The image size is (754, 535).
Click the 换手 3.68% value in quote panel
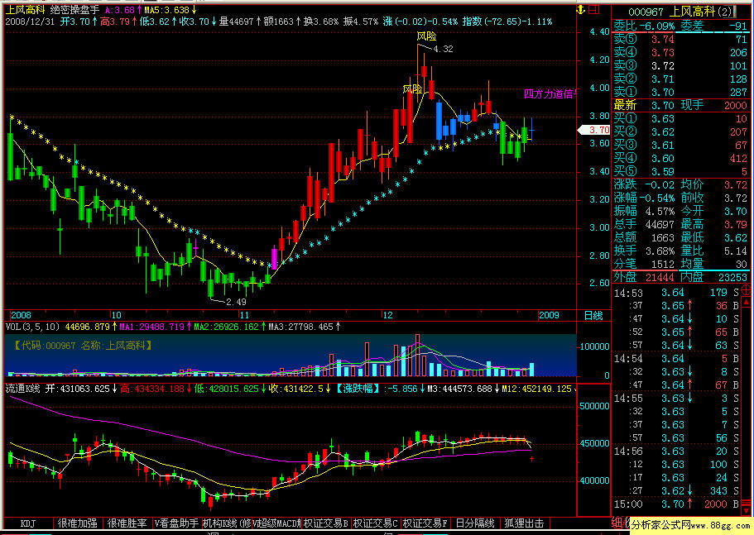click(659, 251)
